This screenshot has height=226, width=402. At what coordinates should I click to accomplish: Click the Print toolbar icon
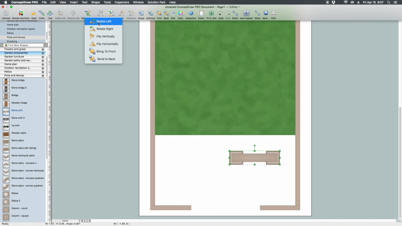[x=273, y=14]
